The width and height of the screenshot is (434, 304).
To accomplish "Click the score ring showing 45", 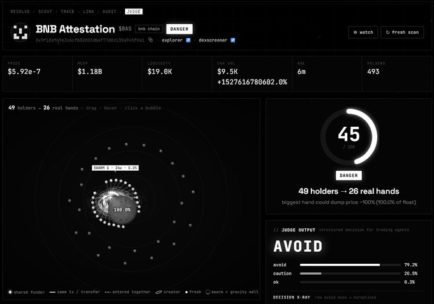I will pyautogui.click(x=348, y=137).
